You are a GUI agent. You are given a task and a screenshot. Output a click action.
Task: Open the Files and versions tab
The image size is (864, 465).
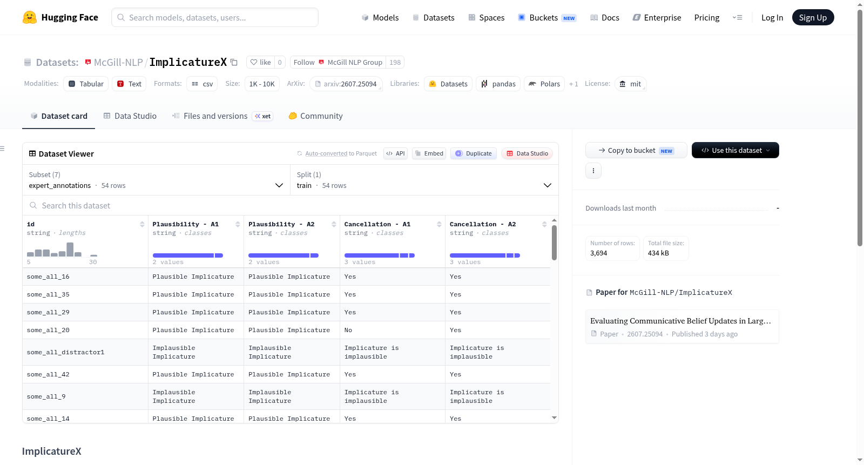(222, 116)
